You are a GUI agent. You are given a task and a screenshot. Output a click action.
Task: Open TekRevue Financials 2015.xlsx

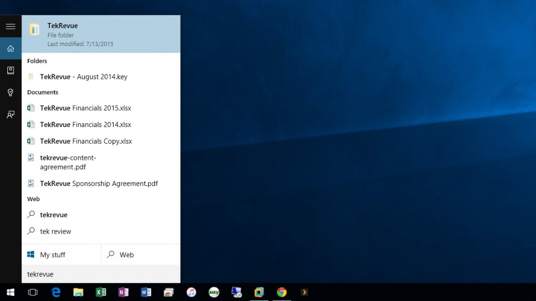[x=85, y=108]
